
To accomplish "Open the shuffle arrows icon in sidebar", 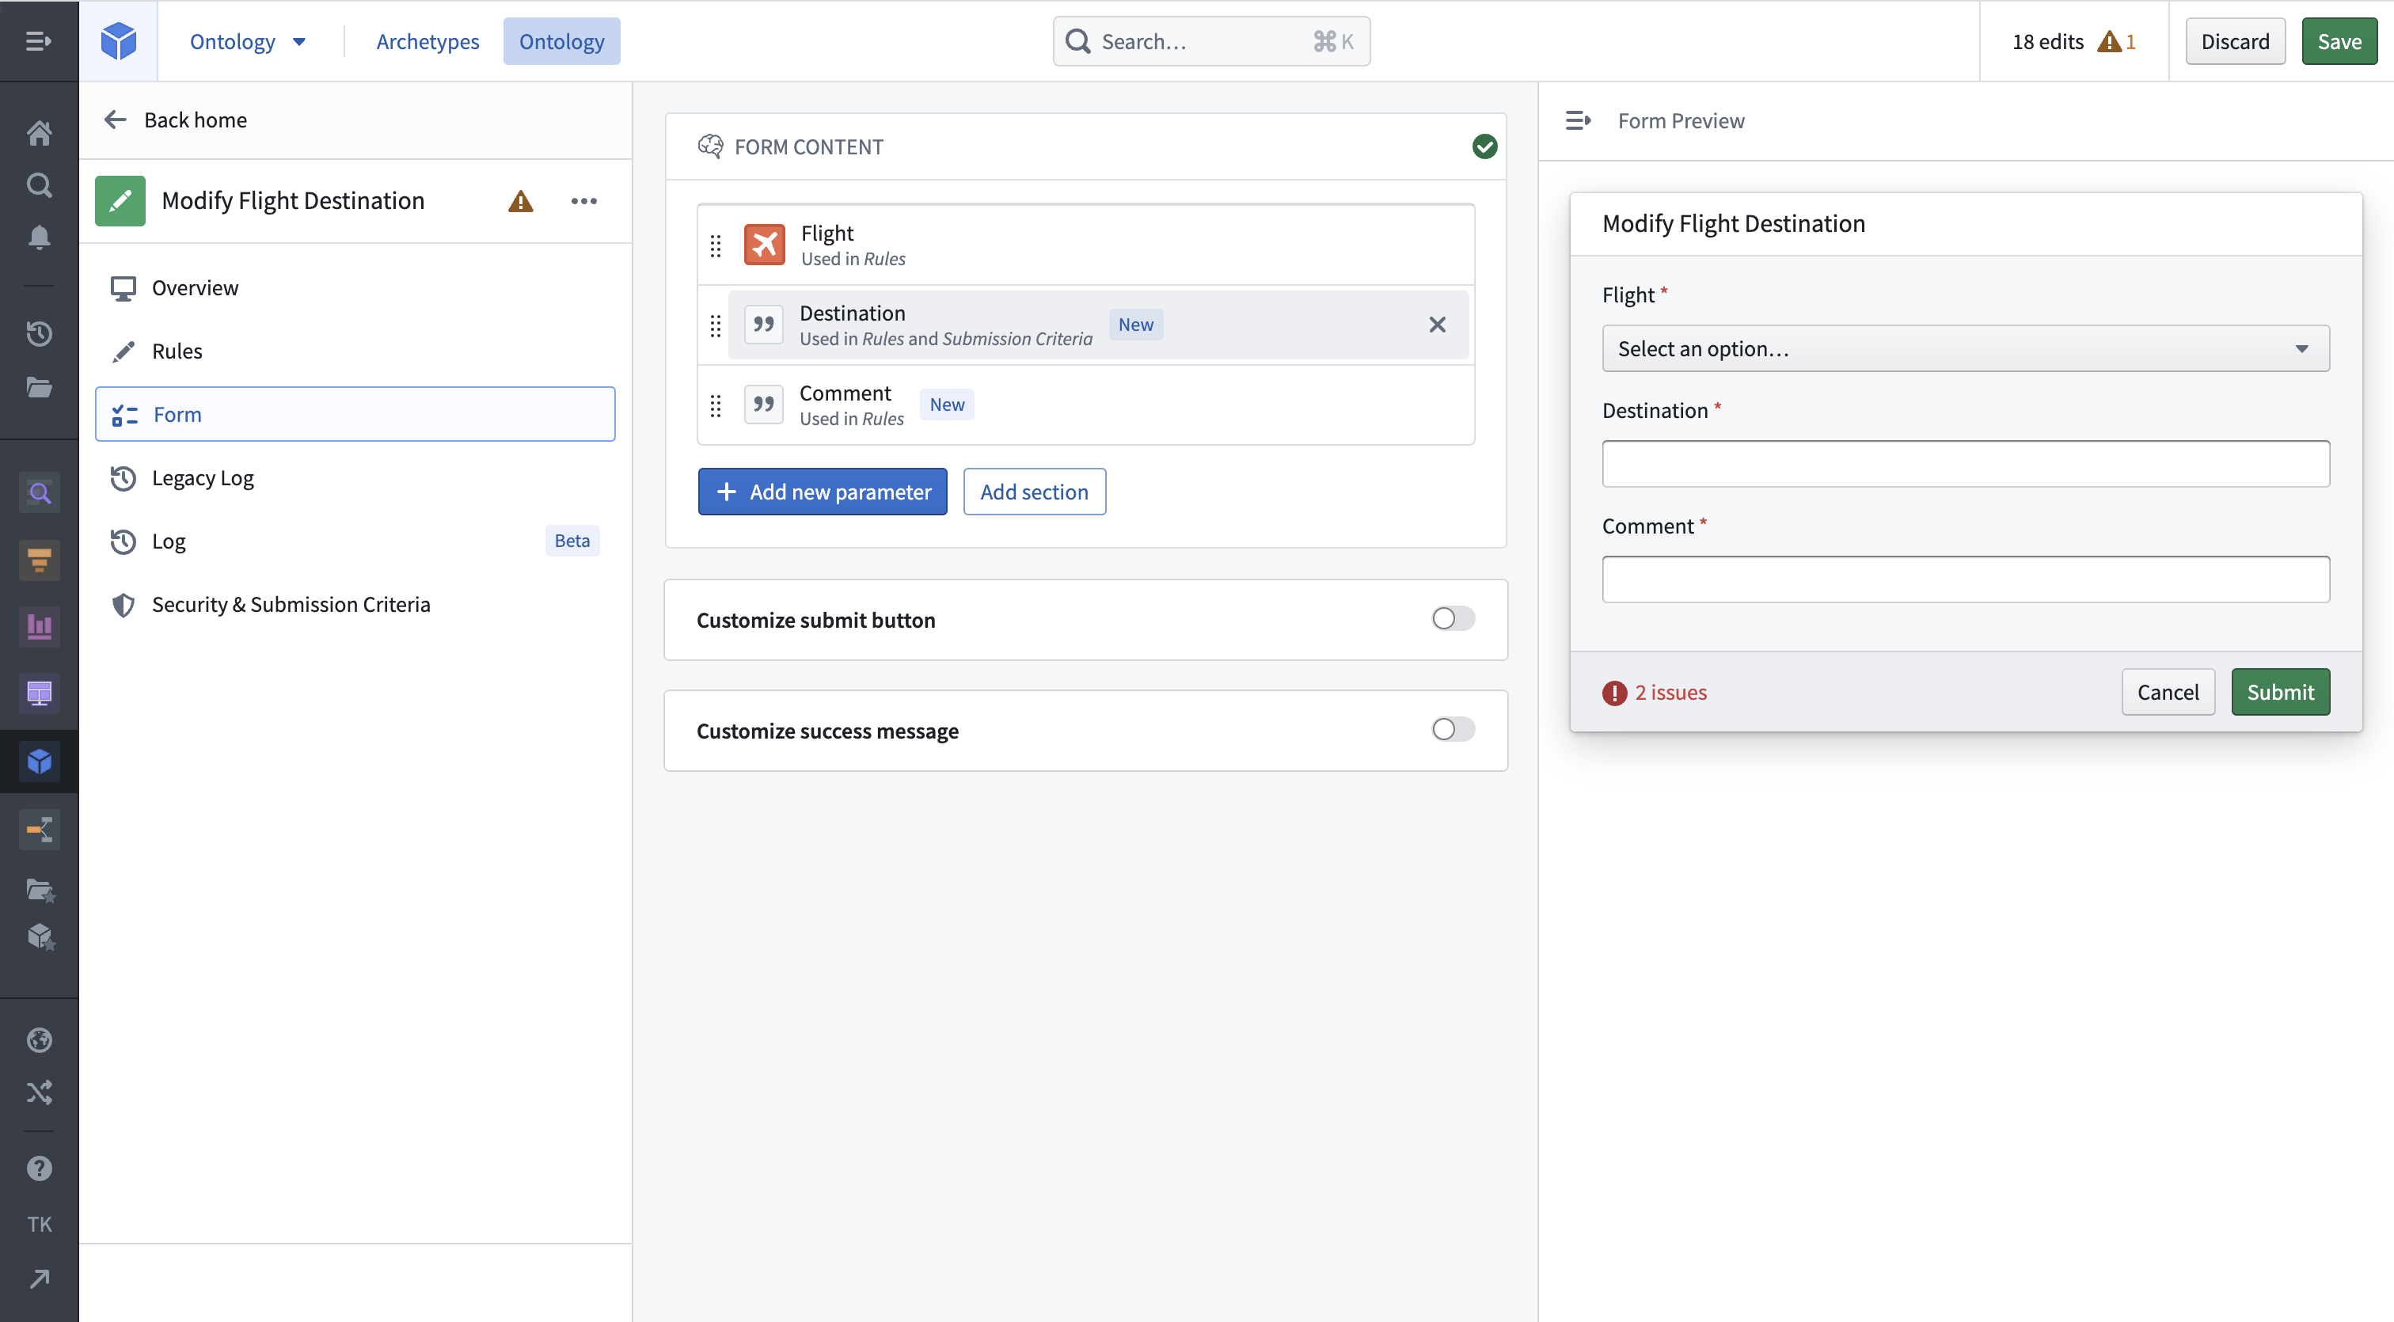I will 39,1092.
